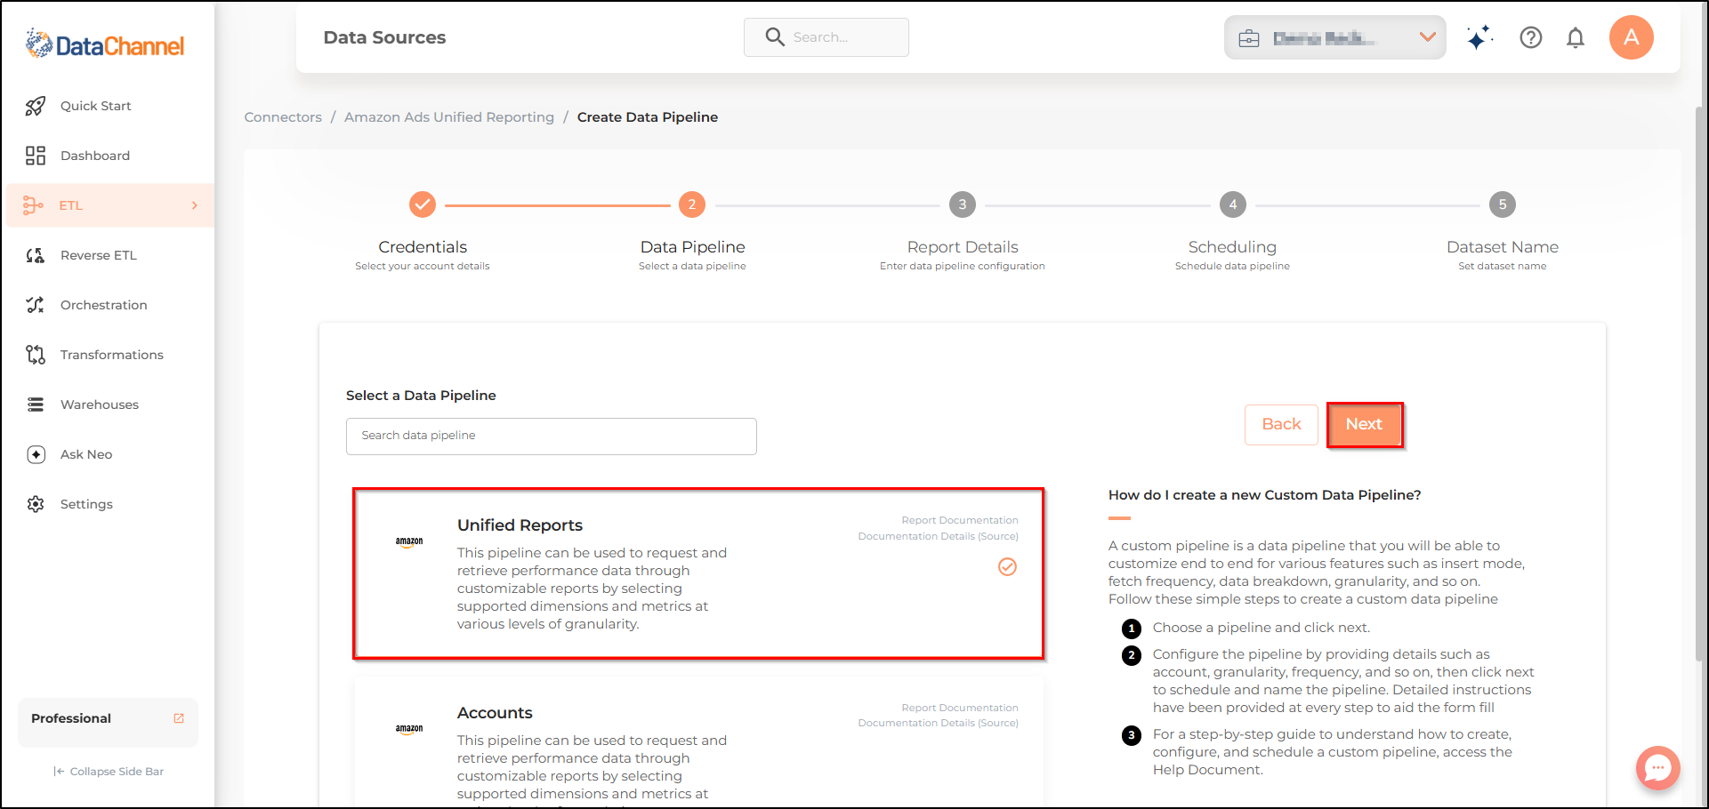This screenshot has width=1709, height=809.
Task: Open Accounts Documentation Details (Source) link
Action: (x=939, y=723)
